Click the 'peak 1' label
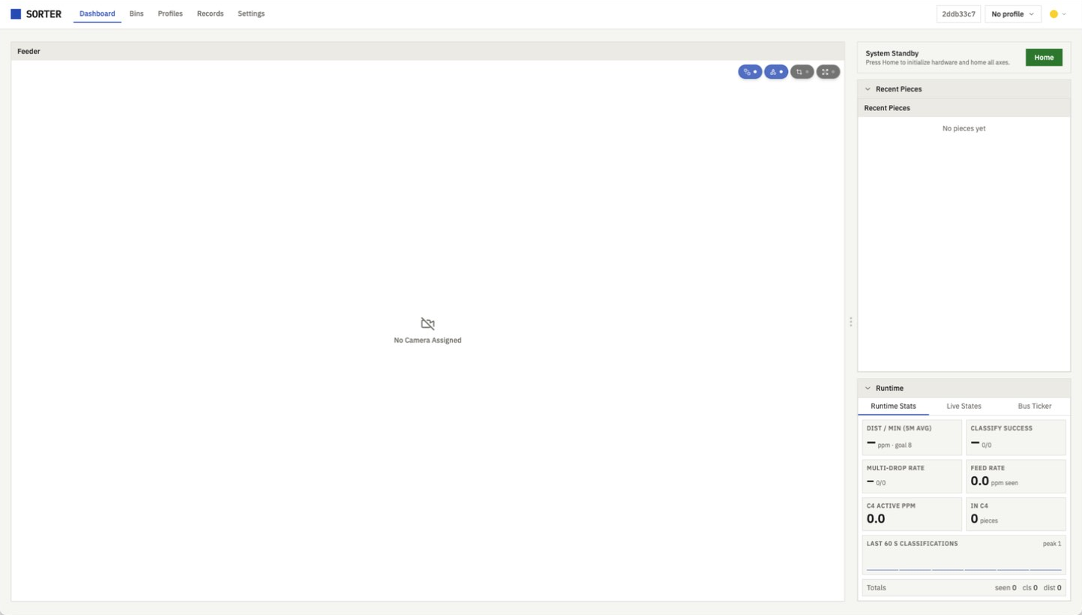 (x=1052, y=544)
